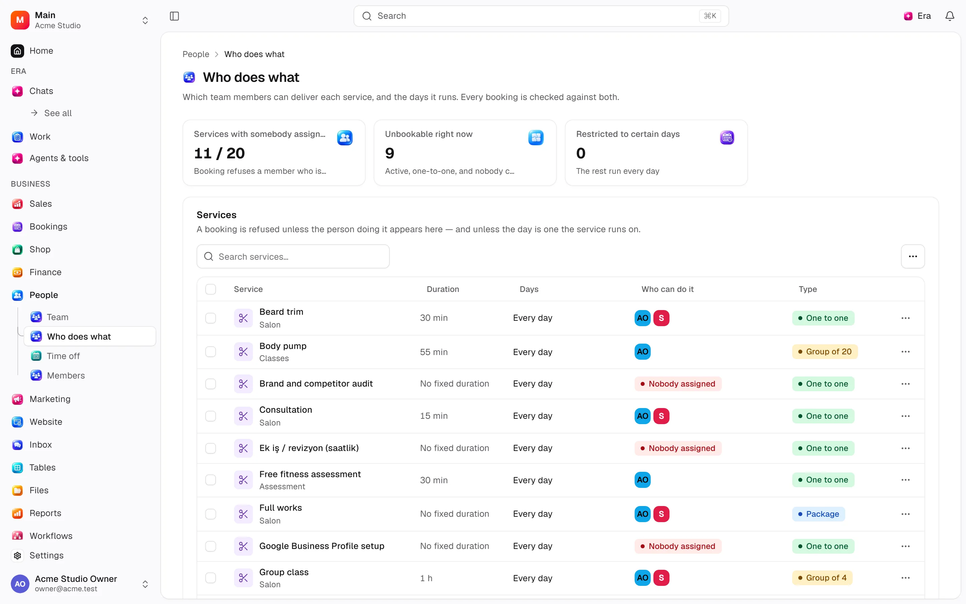Click scissors icon for Beard trim

click(x=243, y=318)
